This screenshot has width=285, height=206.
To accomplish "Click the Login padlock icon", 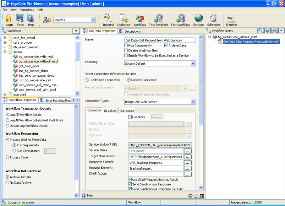I will pyautogui.click(x=9, y=18).
